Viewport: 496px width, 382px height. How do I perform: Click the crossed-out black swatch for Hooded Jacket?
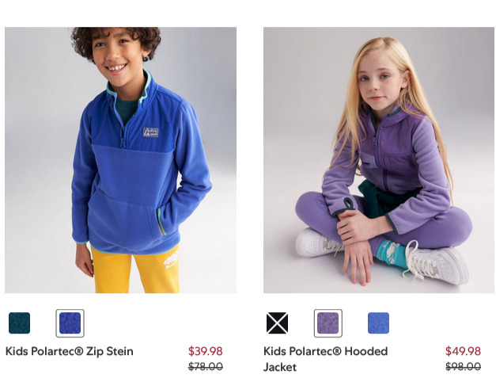277,323
